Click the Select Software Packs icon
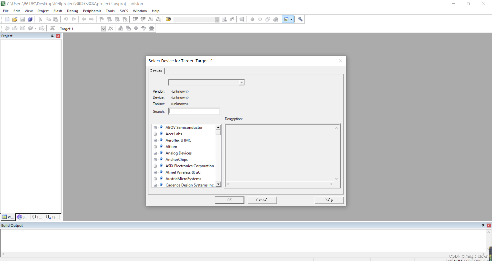 (144, 28)
